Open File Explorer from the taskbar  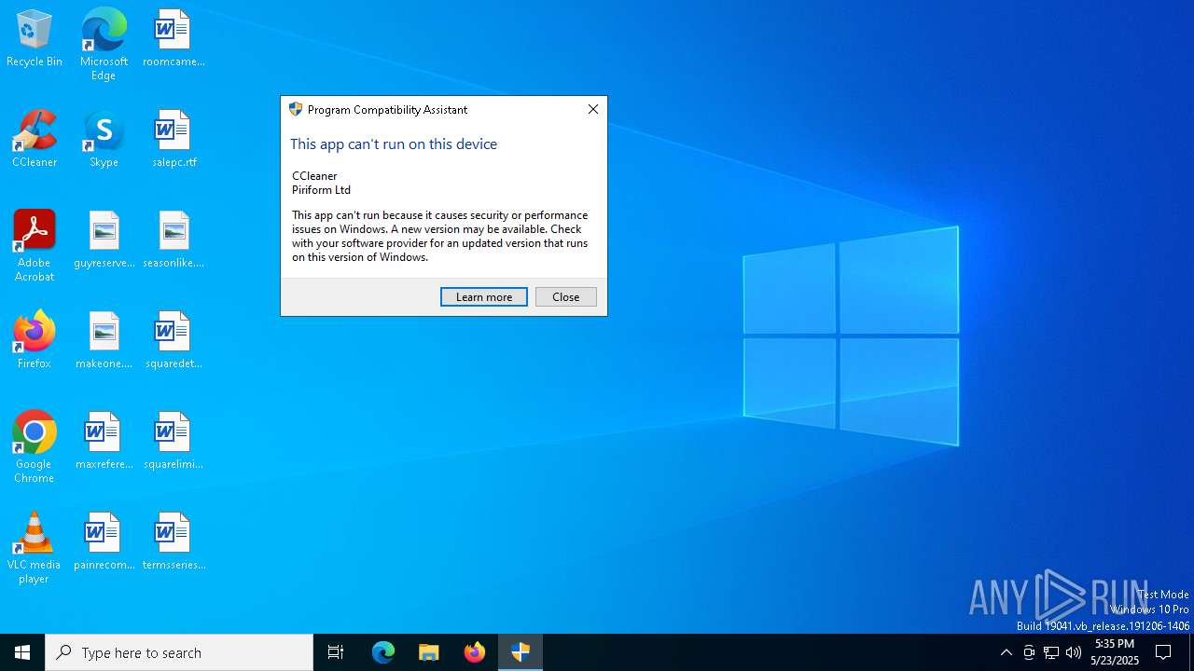(429, 652)
